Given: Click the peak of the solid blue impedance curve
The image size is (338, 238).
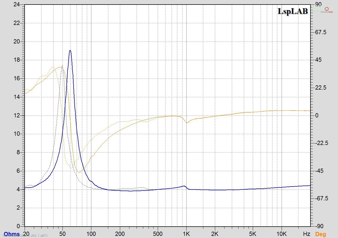Looking at the screenshot, I should click(x=70, y=50).
